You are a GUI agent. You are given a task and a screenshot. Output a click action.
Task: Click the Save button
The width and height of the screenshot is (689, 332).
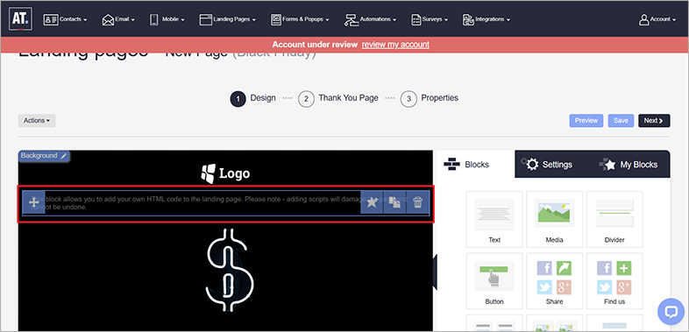coord(621,120)
